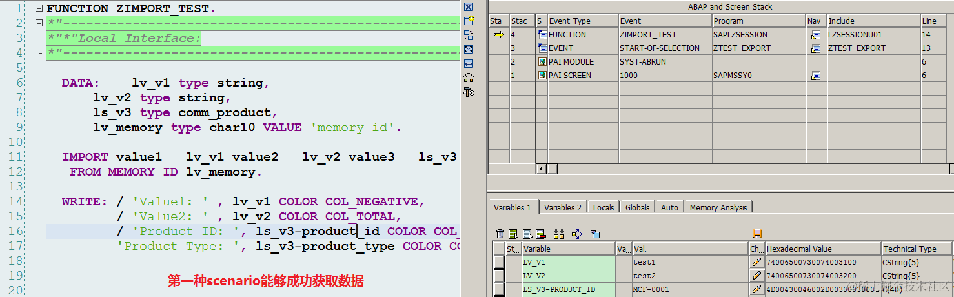Click the Include column header

(873, 21)
